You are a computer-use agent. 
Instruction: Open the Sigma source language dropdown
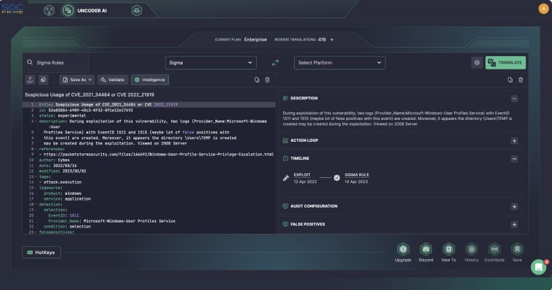(210, 63)
